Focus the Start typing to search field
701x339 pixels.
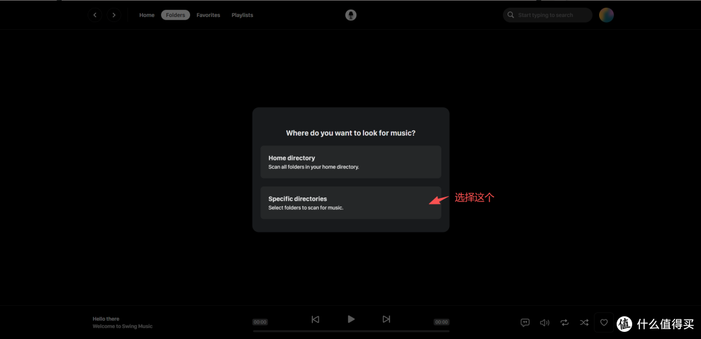(x=548, y=15)
